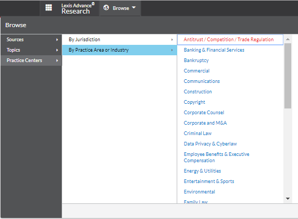
Task: Go to the Bankruptcy practice center
Action: point(196,60)
